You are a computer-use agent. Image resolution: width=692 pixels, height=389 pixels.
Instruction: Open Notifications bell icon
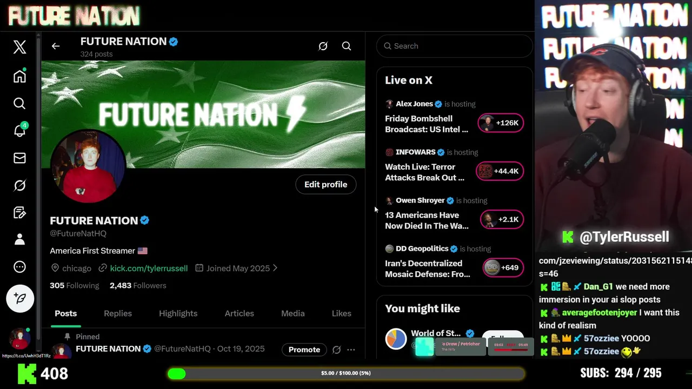tap(19, 130)
